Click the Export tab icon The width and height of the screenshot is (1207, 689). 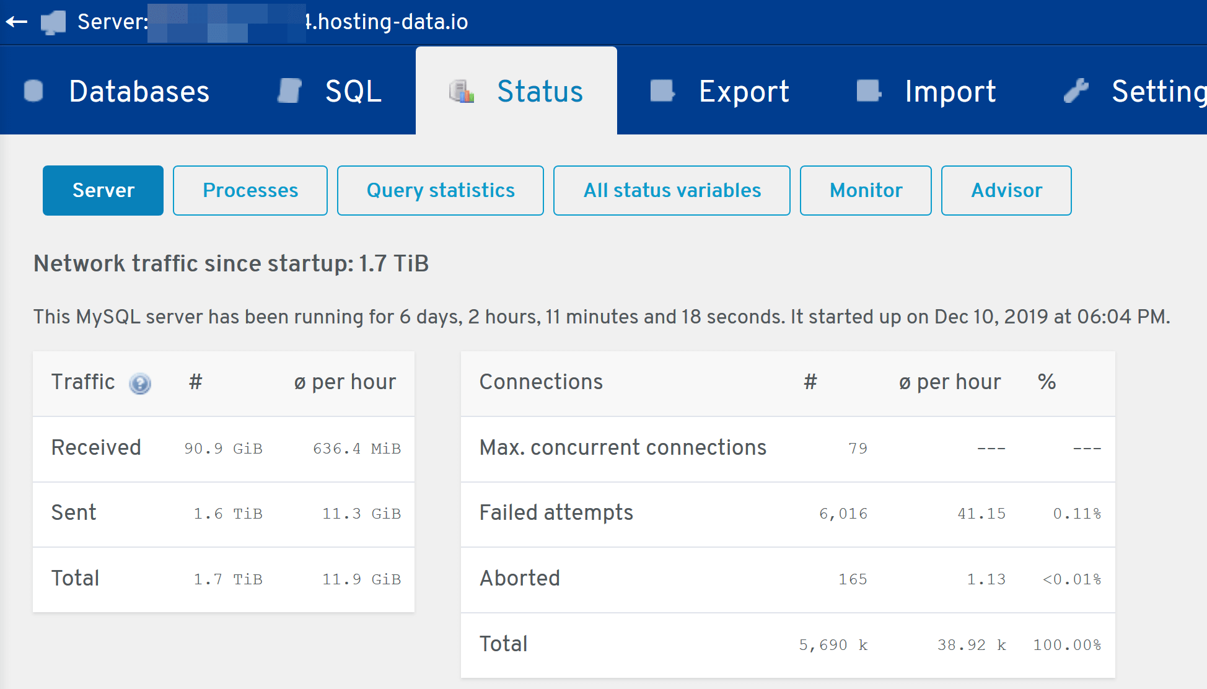[x=662, y=91]
